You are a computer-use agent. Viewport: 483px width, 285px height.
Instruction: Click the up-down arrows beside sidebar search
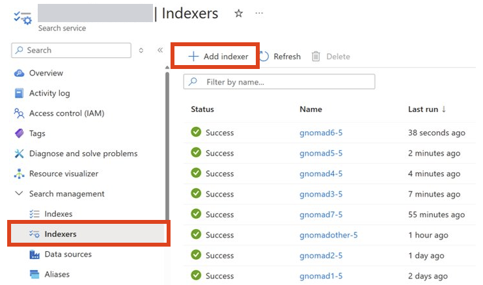tap(141, 50)
